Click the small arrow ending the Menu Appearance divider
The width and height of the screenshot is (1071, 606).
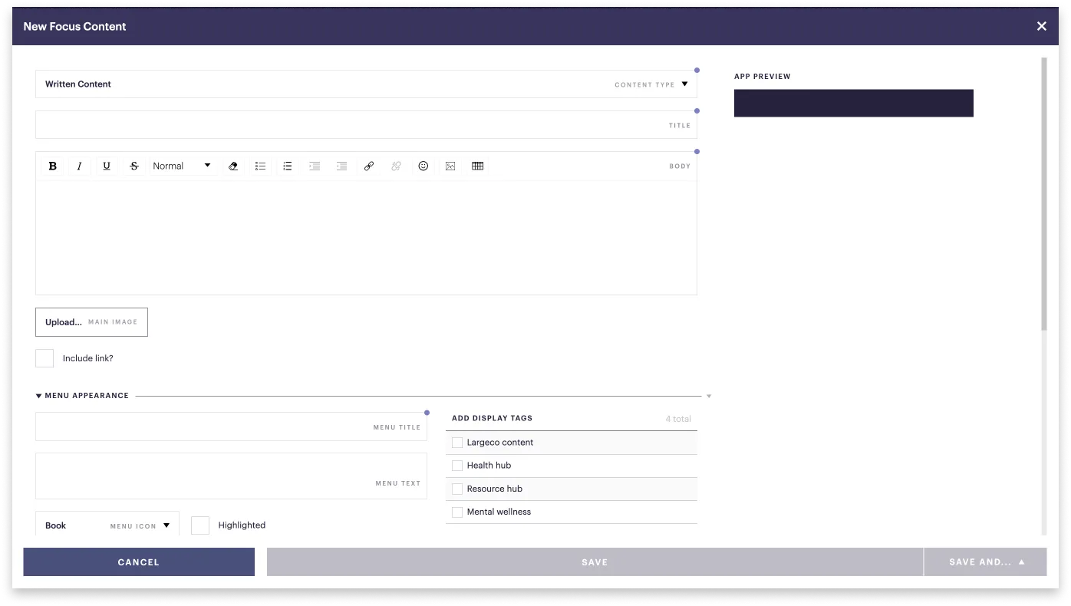[709, 397]
